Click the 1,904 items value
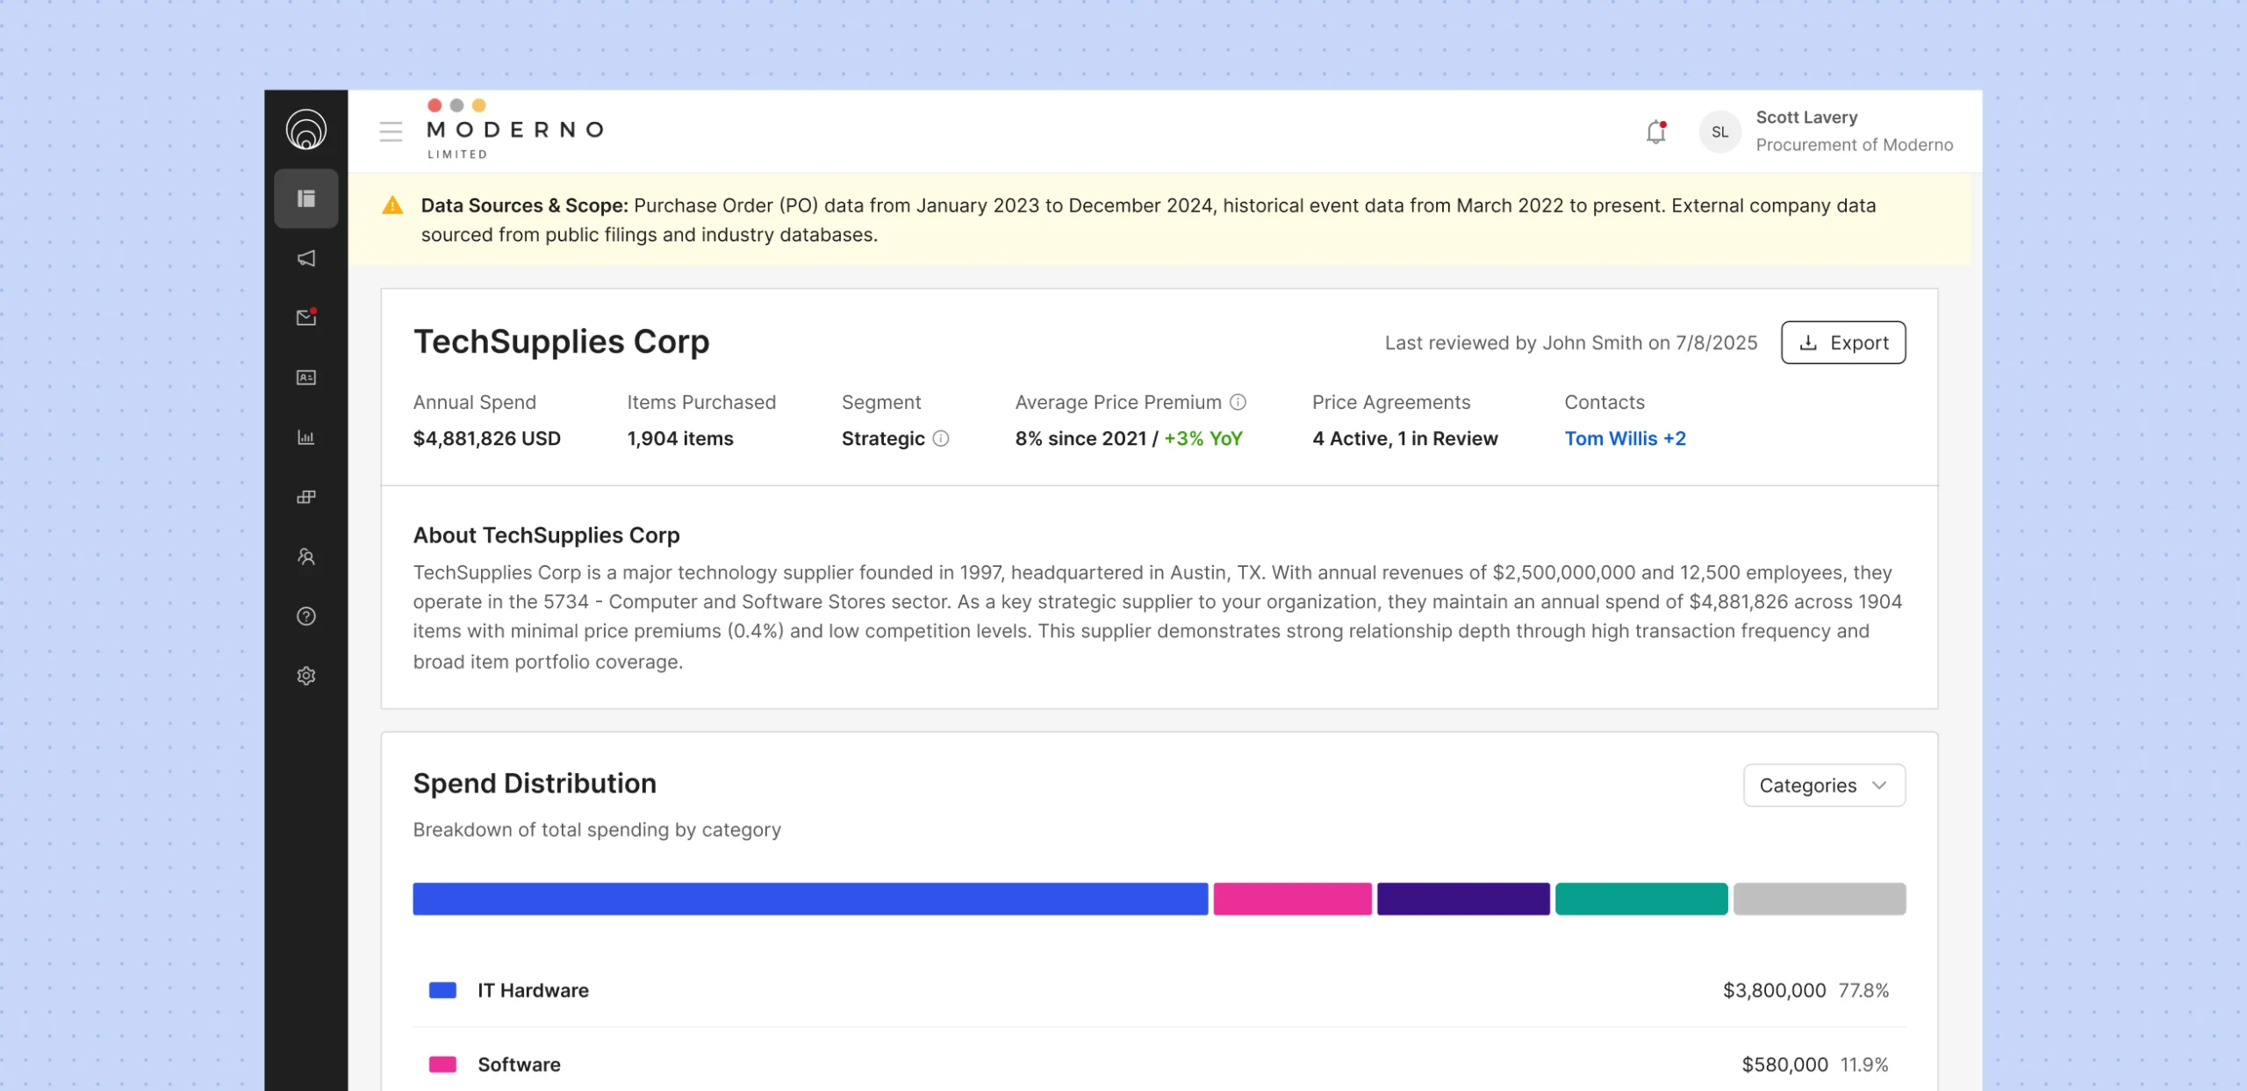 click(x=679, y=438)
